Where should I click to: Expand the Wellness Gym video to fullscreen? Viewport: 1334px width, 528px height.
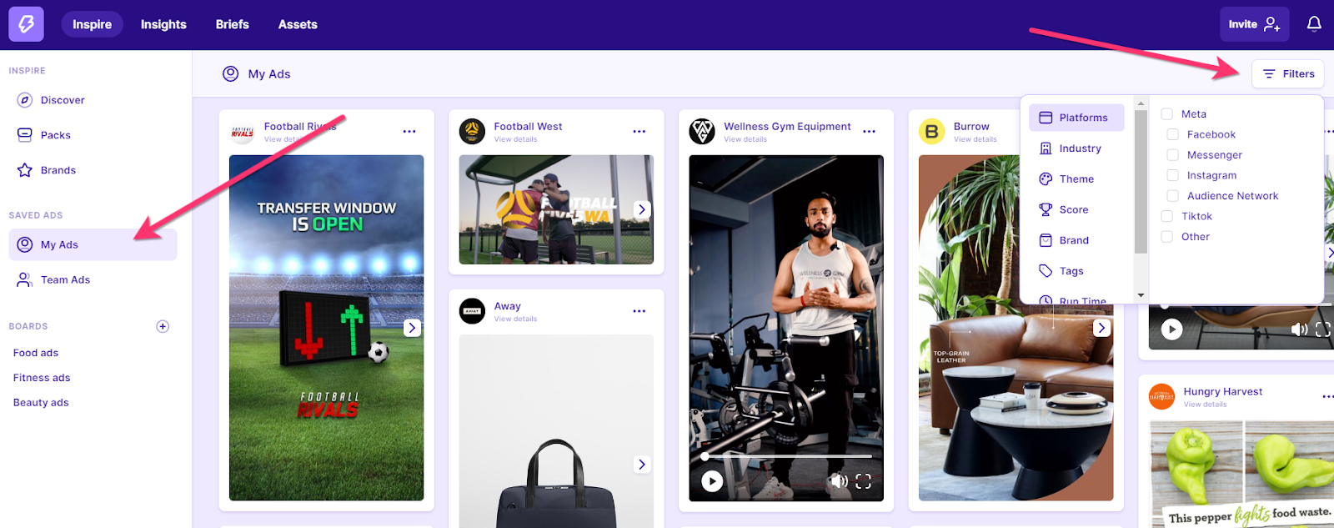864,481
